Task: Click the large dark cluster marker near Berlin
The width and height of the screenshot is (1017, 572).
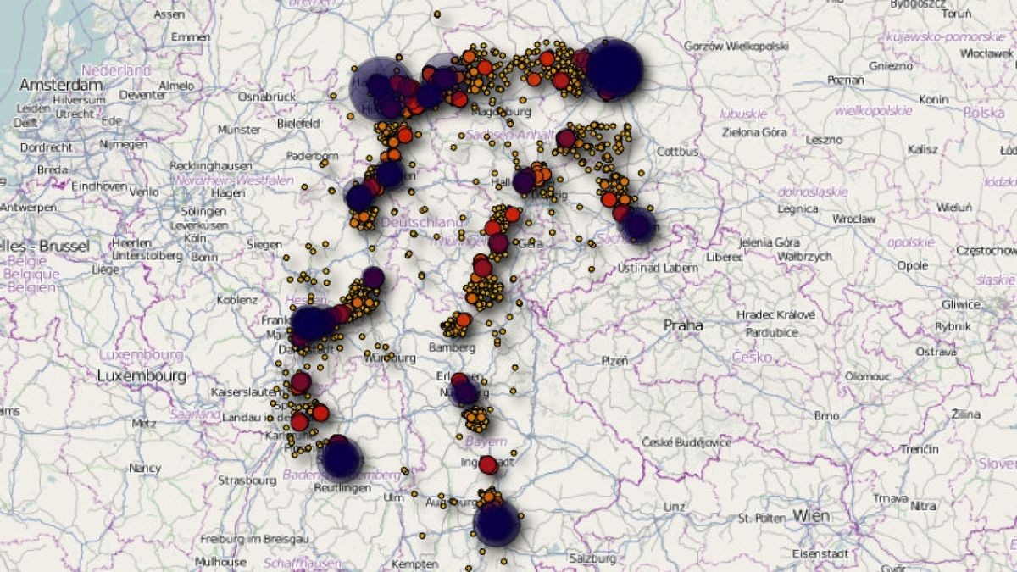Action: 614,72
